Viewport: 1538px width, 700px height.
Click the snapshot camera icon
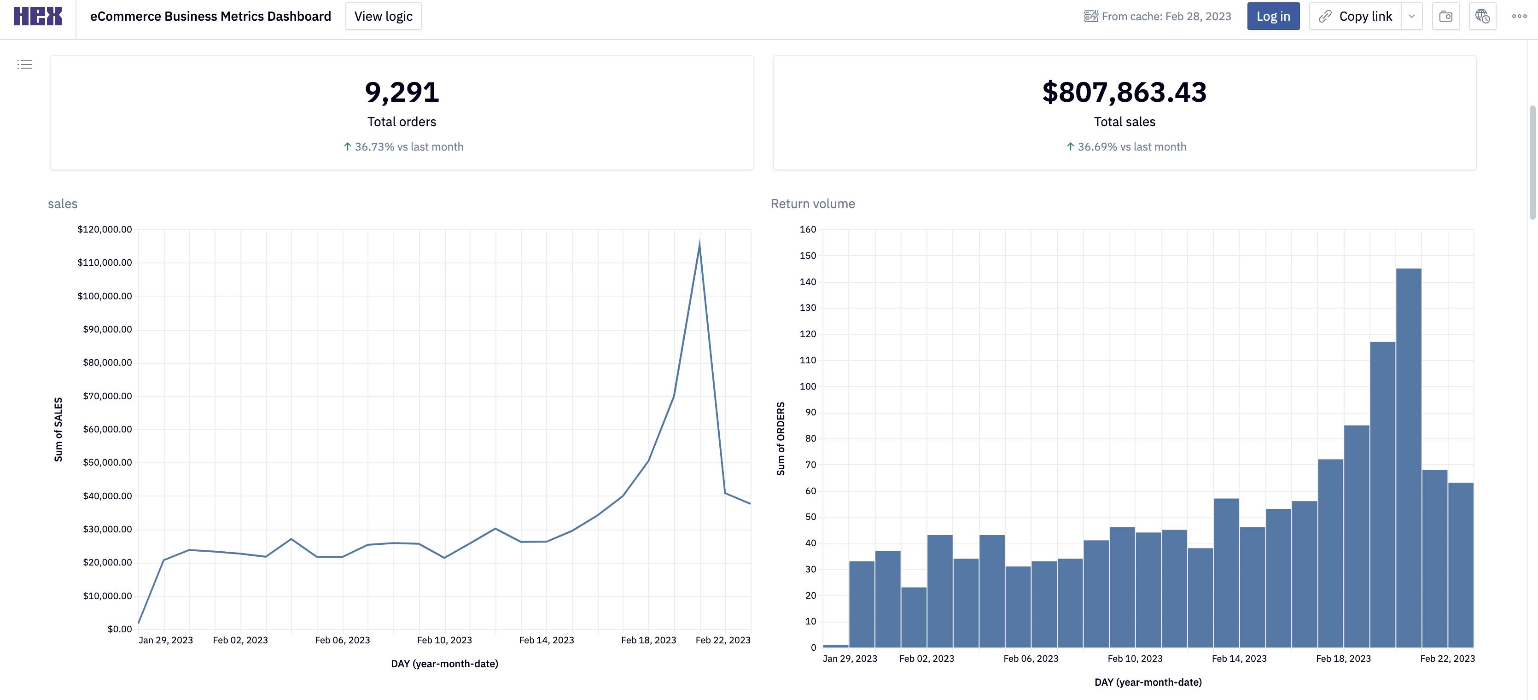pyautogui.click(x=1445, y=16)
